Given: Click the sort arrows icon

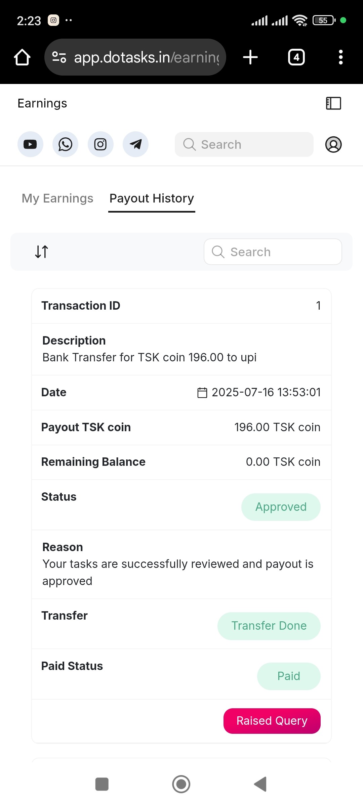Looking at the screenshot, I should [42, 252].
